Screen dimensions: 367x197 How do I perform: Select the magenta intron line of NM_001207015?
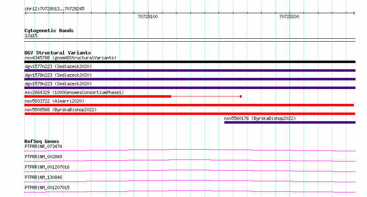point(190,190)
